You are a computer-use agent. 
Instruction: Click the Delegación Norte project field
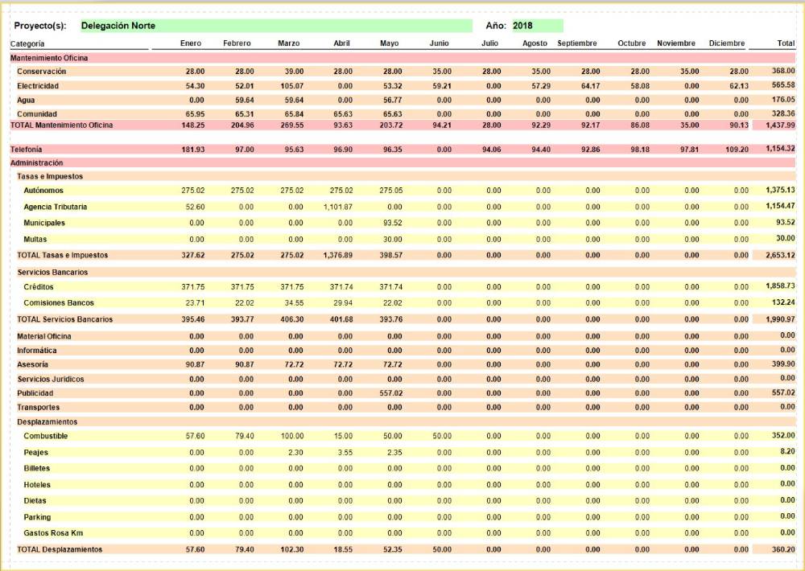click(275, 26)
